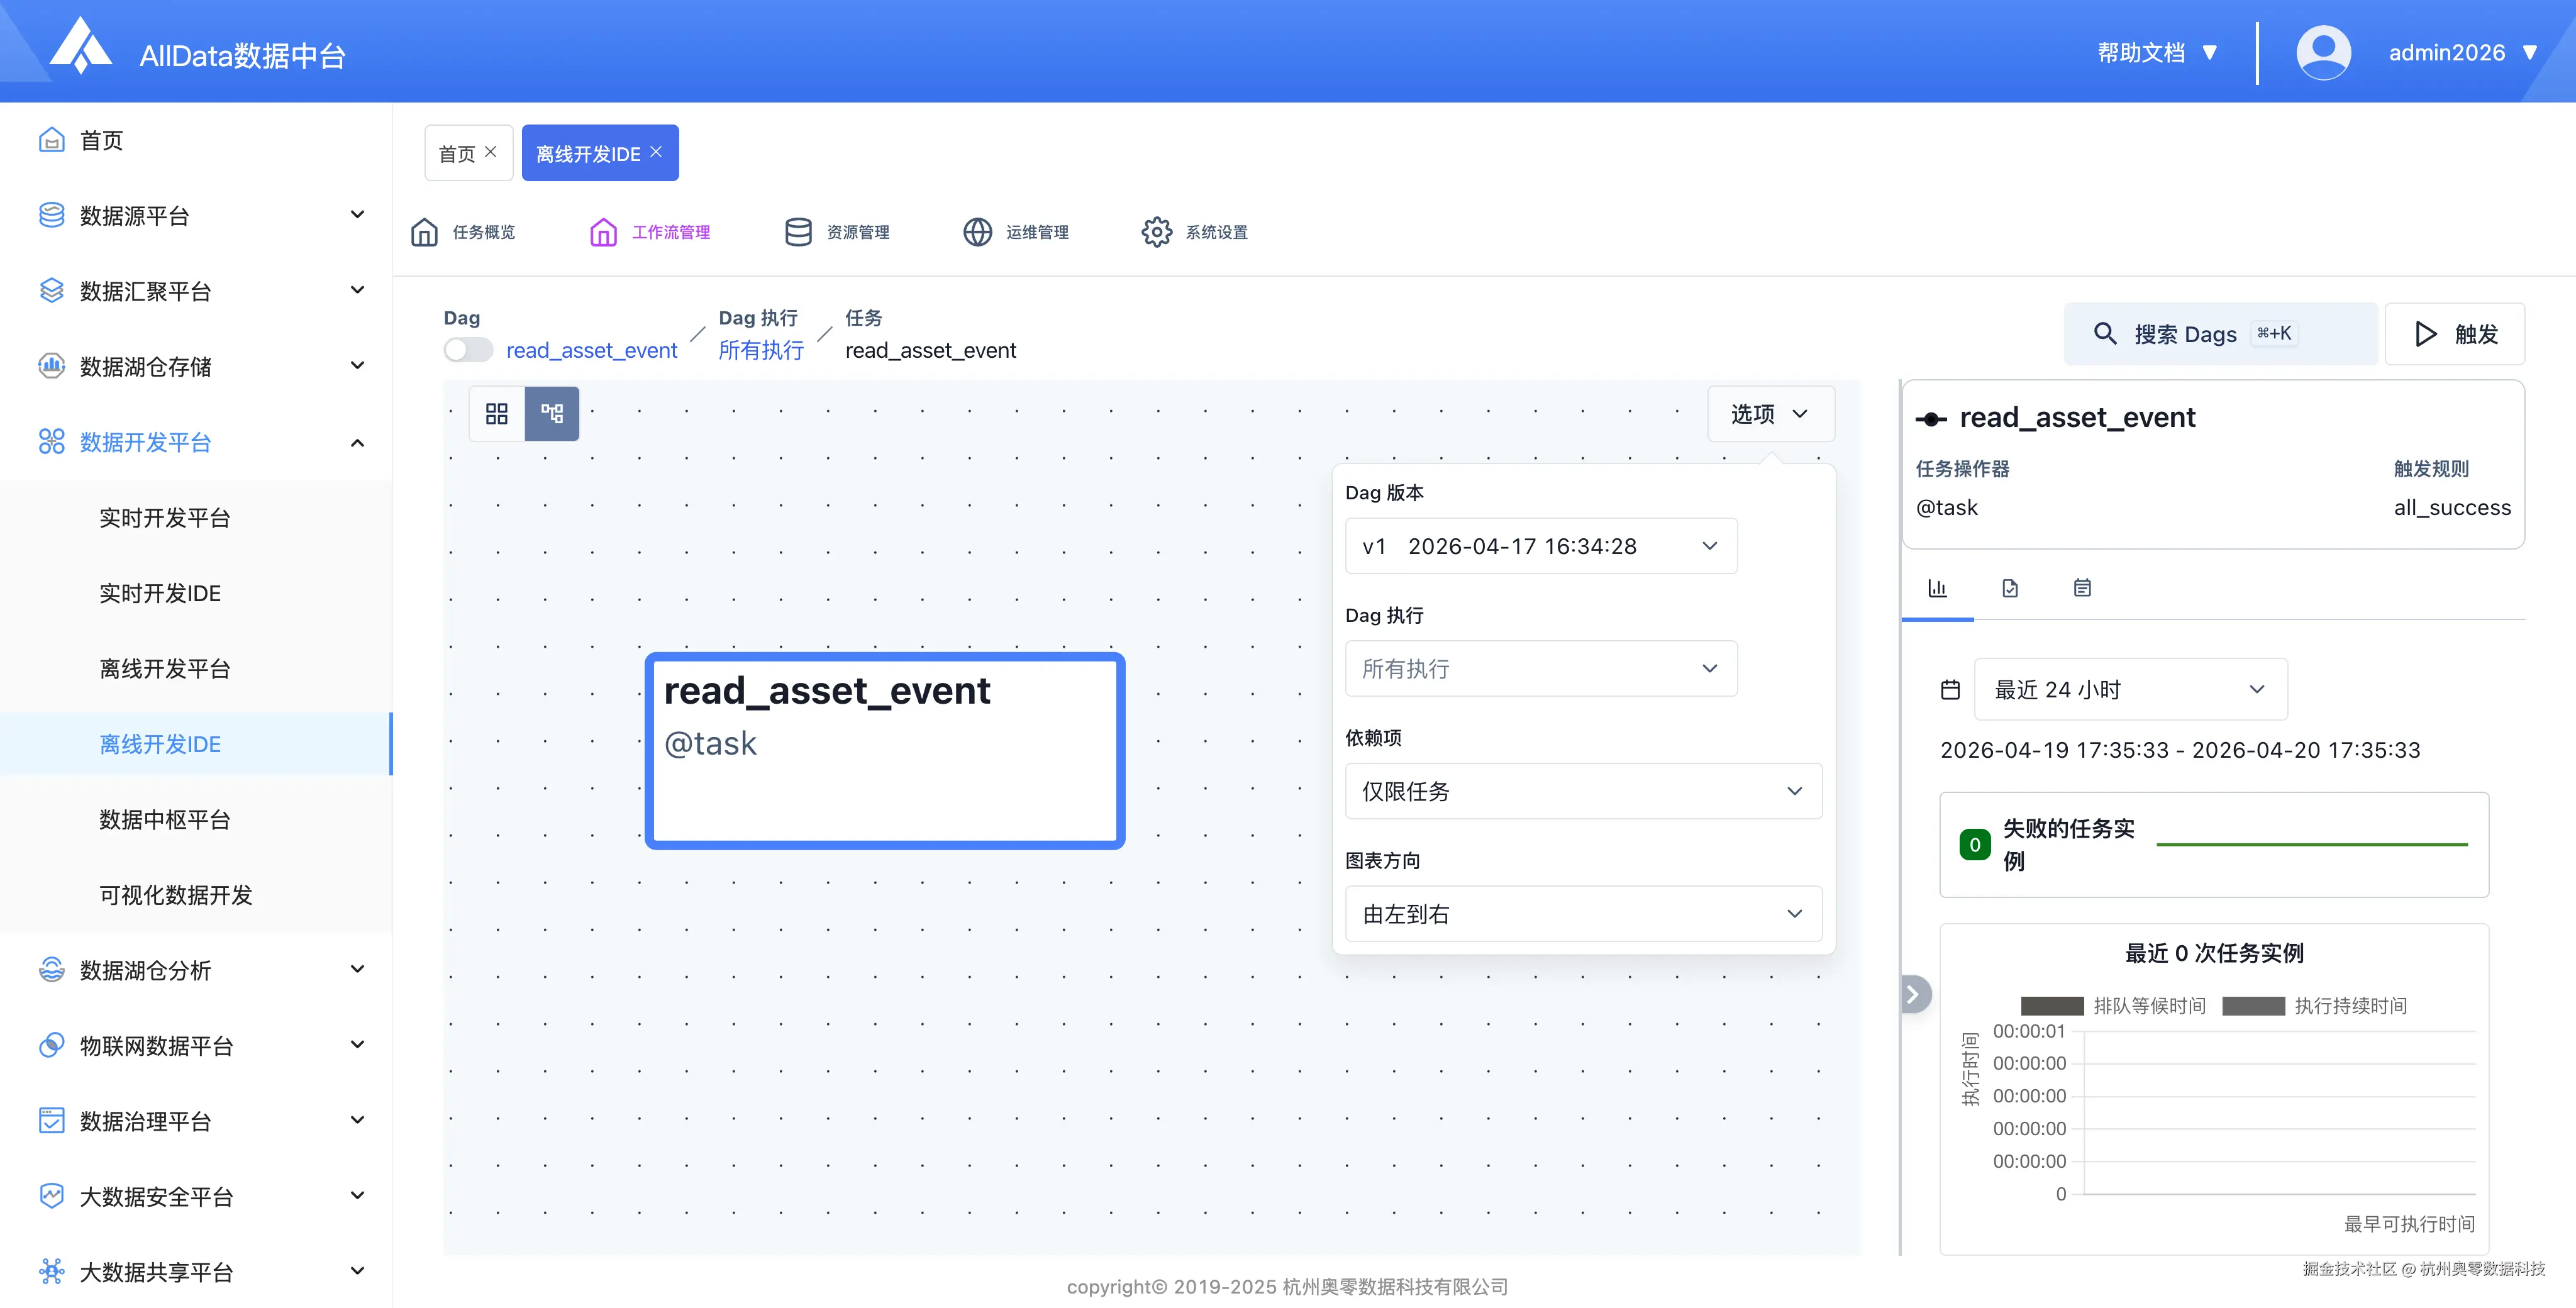Switch to graph view icon
2576x1308 pixels.
tap(552, 414)
